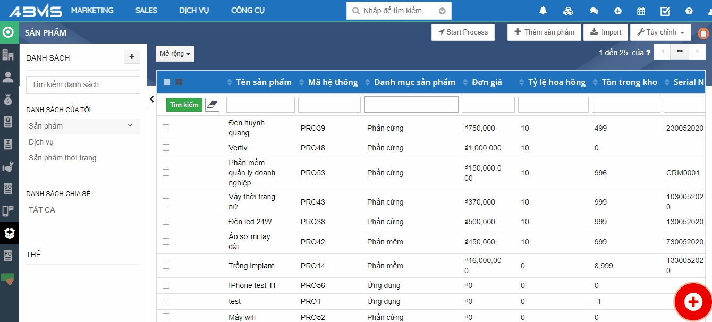Open the MARKETING menu
The height and width of the screenshot is (322, 712).
click(x=92, y=10)
